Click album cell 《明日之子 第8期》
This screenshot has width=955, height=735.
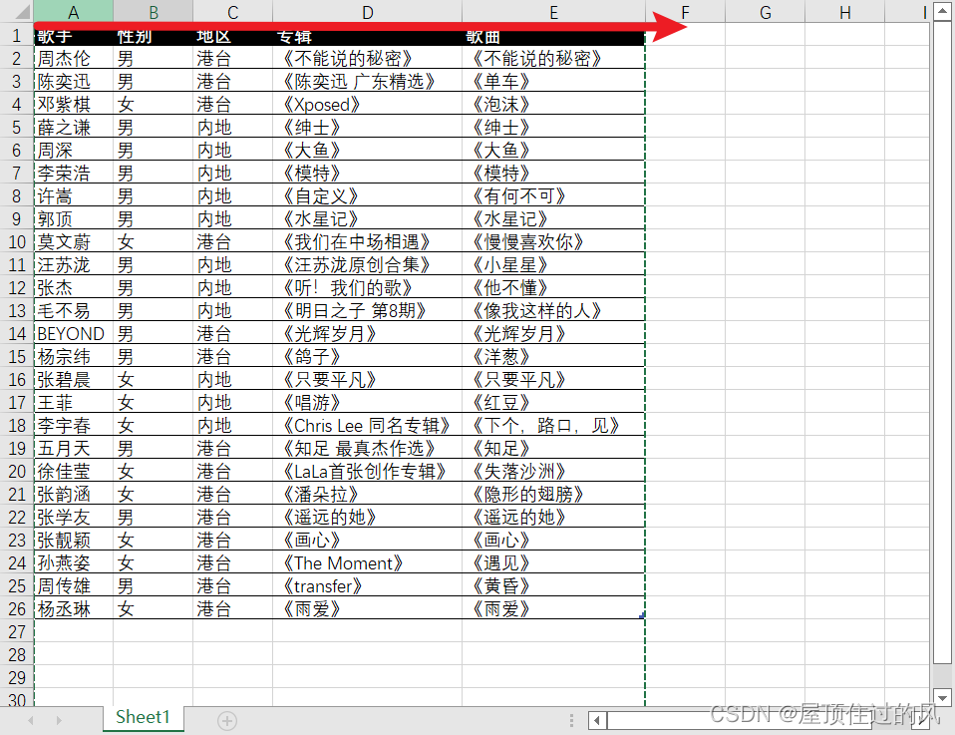367,311
